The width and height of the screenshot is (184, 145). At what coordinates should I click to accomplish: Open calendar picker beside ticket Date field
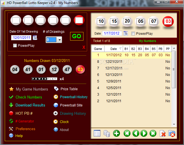pos(126,33)
